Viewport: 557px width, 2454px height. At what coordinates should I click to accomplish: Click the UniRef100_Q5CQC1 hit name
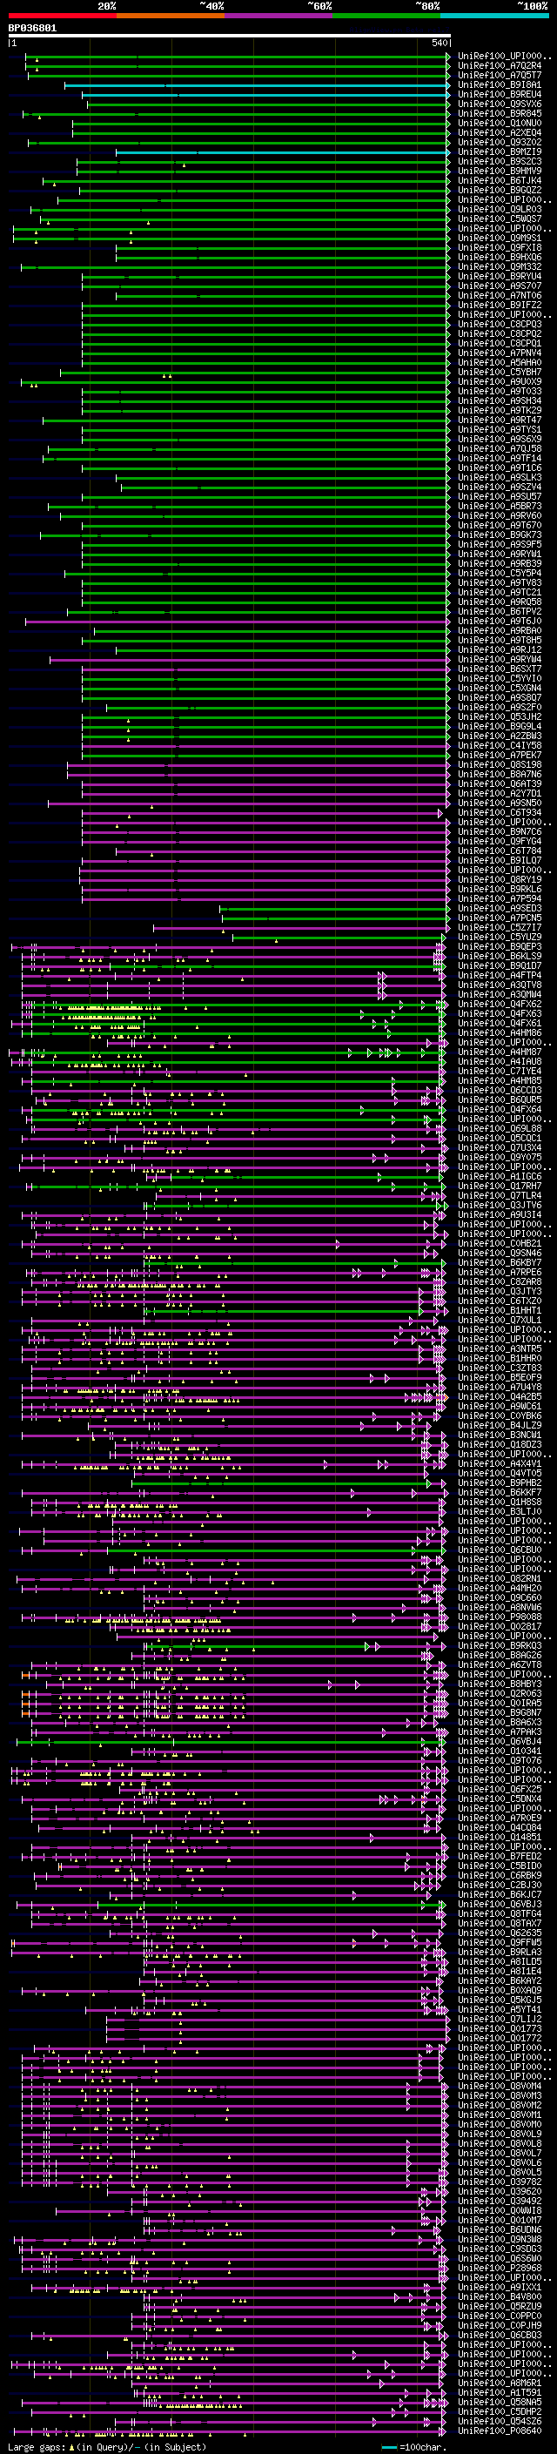point(500,1138)
